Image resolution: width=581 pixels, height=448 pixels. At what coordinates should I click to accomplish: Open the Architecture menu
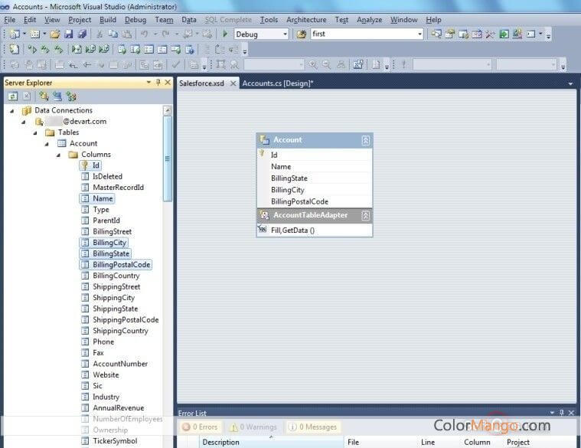pos(306,20)
